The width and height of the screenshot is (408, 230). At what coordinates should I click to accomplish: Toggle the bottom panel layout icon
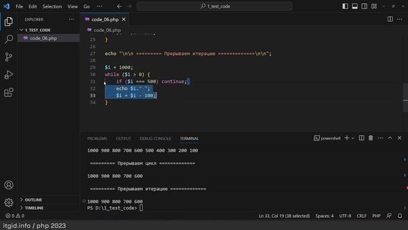click(x=354, y=6)
